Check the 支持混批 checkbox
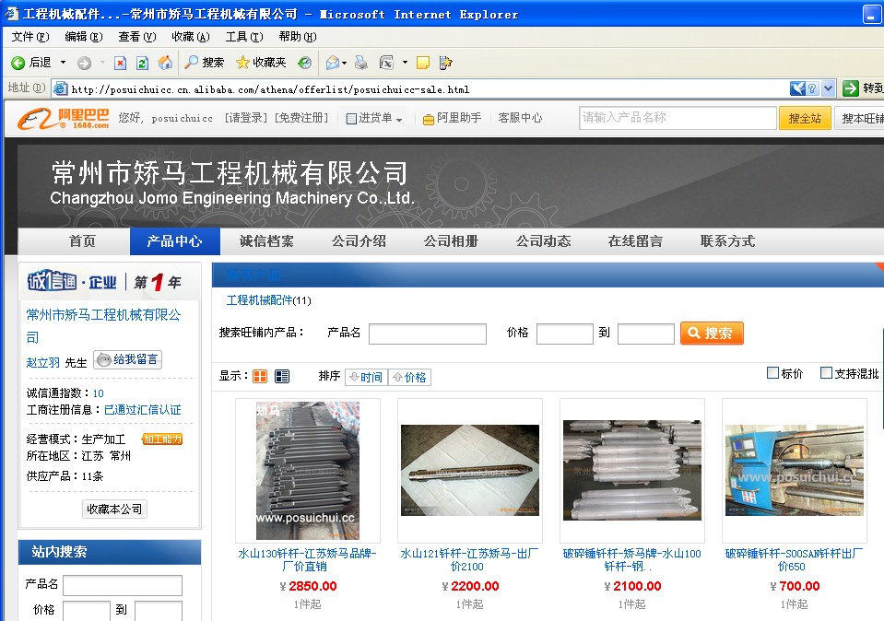This screenshot has height=621, width=884. (x=826, y=372)
